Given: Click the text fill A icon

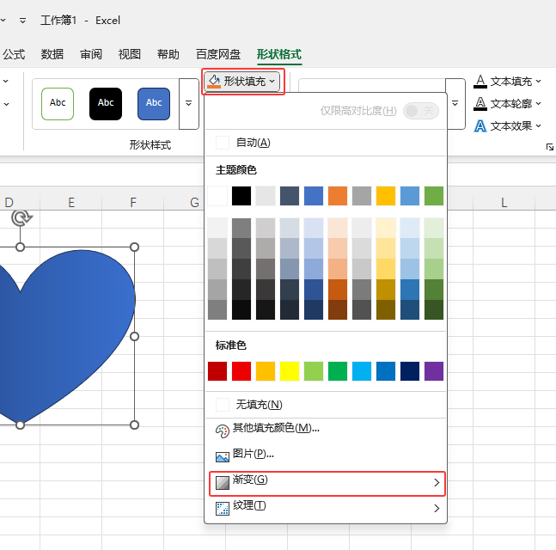Looking at the screenshot, I should (x=480, y=82).
